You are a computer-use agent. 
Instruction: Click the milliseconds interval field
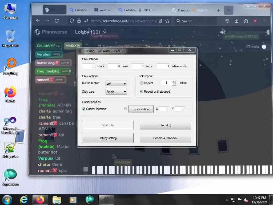pos(163,66)
